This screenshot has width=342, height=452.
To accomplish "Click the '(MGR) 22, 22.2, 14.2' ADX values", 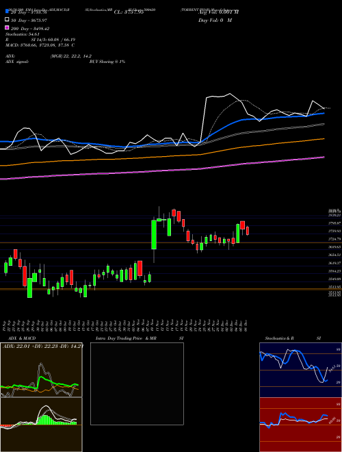I will point(71,56).
